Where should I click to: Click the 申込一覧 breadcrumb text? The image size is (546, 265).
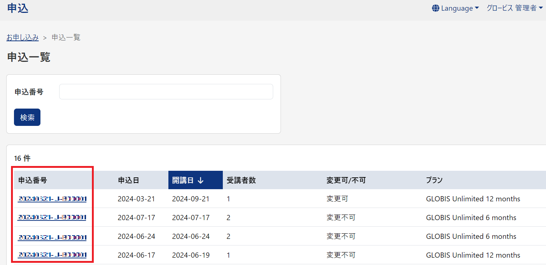coord(66,37)
